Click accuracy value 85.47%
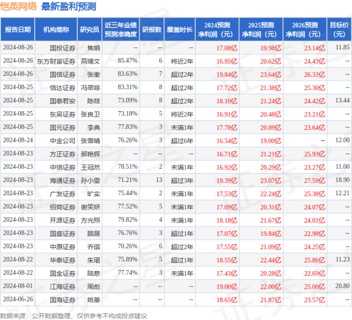This screenshot has height=320, width=352. (127, 61)
